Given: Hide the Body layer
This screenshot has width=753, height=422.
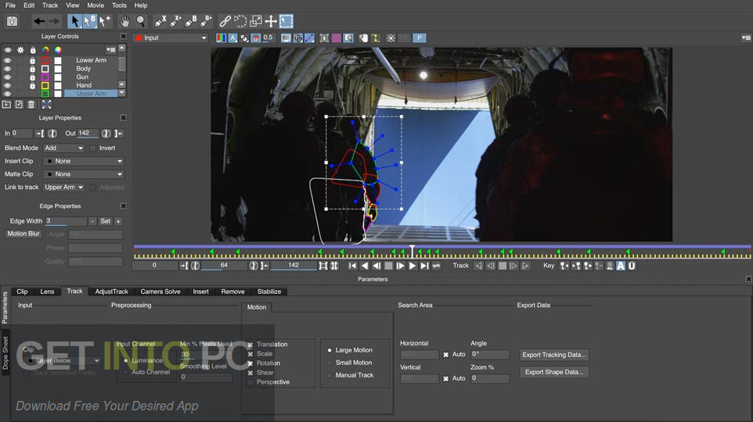Looking at the screenshot, I should (x=7, y=69).
